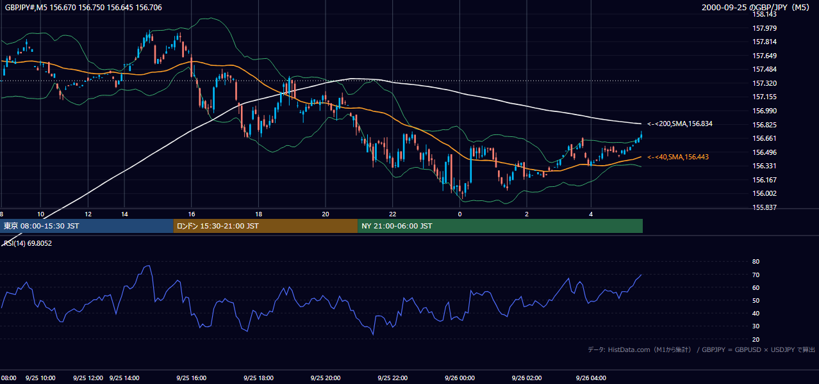Click hour label 16 under the price chart
Screen dimensions: 819x384
coord(192,214)
